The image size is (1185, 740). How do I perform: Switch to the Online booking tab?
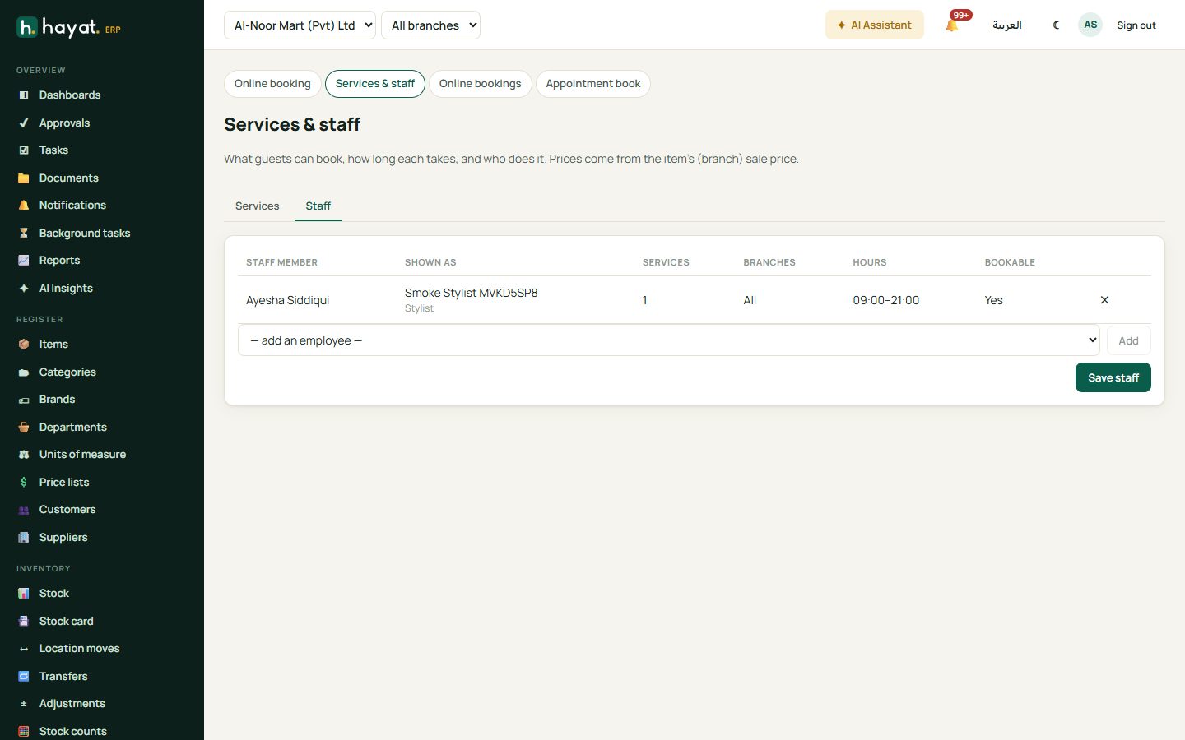coord(272,84)
